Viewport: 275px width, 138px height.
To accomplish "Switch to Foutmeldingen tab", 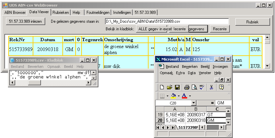I will pyautogui.click(x=98, y=13).
